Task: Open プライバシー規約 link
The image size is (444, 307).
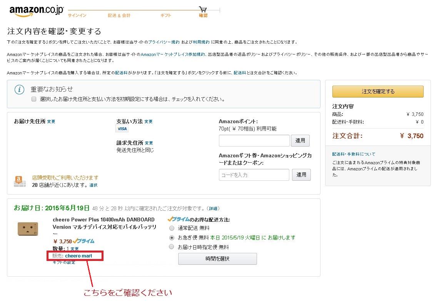Action: [164, 42]
